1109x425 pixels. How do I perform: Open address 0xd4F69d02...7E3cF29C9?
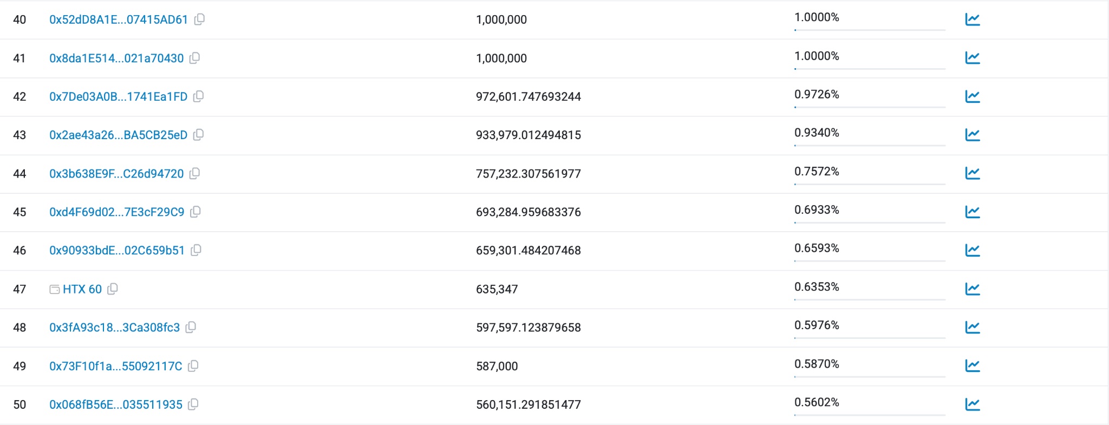[116, 212]
